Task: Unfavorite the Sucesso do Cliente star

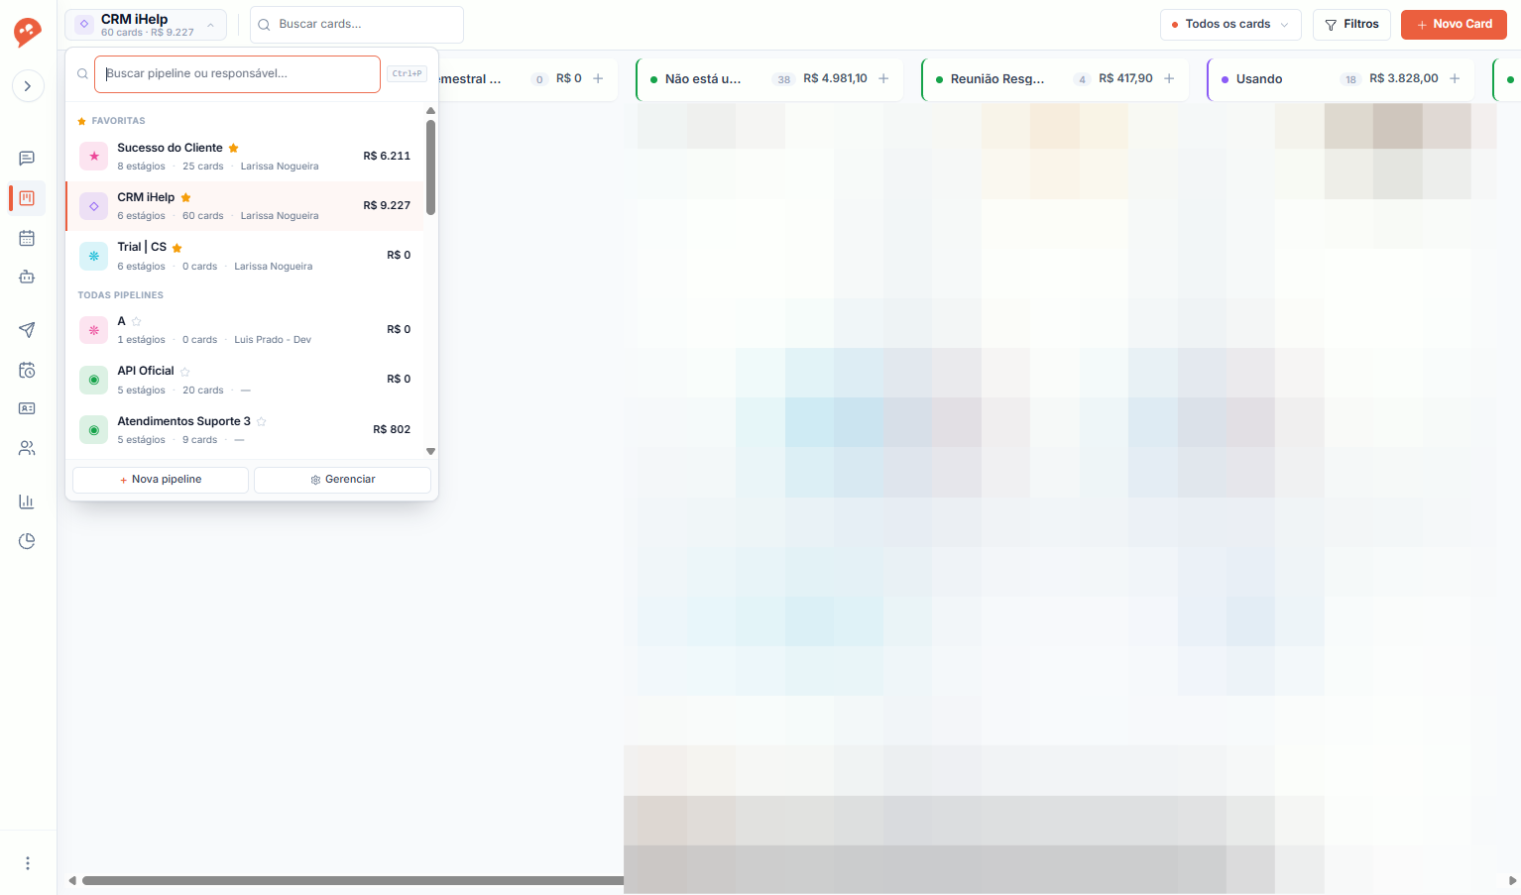Action: coord(234,148)
